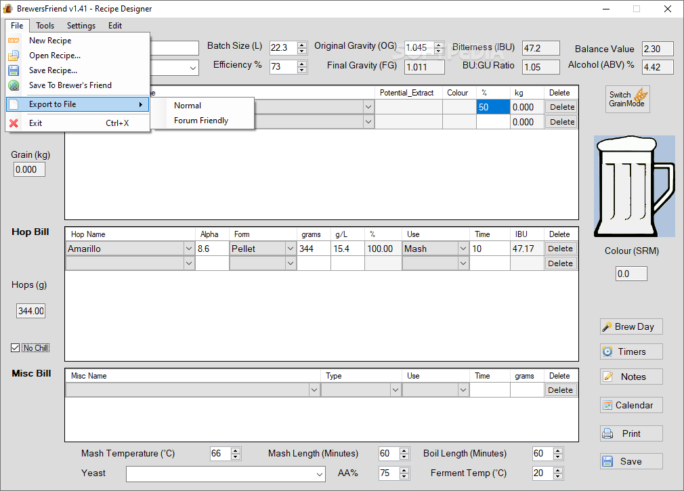Click the Save Recipe floppy disk icon

click(x=14, y=70)
